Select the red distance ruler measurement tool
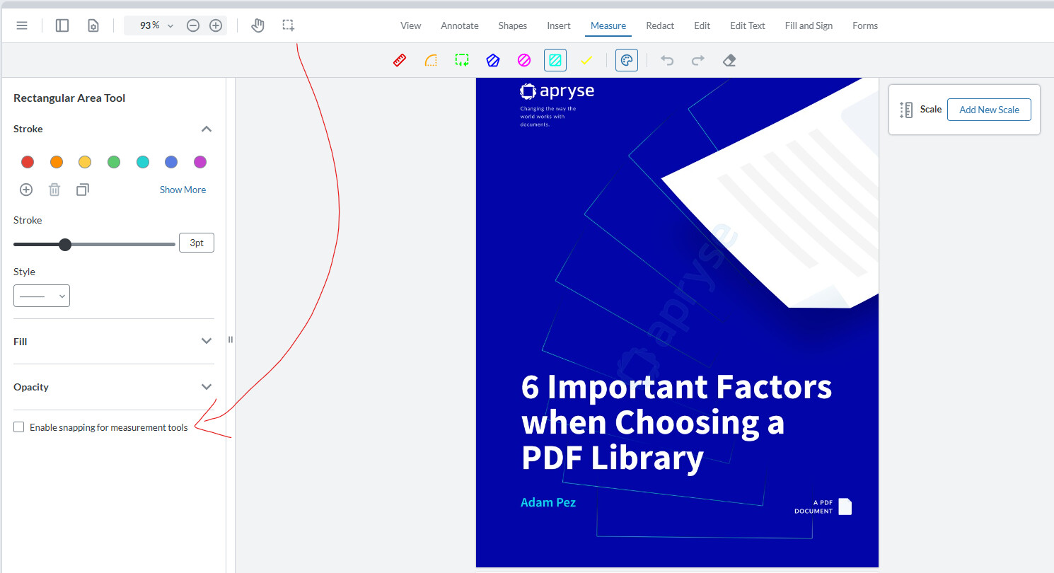Image resolution: width=1054 pixels, height=573 pixels. point(400,60)
